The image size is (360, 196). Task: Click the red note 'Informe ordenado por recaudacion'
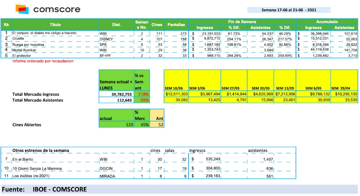pyautogui.click(x=43, y=61)
